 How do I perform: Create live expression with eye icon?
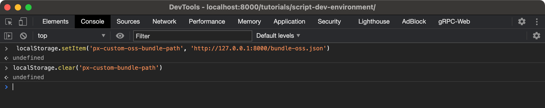tap(120, 36)
